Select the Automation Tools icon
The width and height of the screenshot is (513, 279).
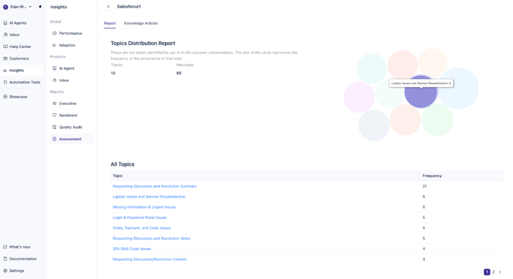pyautogui.click(x=5, y=82)
